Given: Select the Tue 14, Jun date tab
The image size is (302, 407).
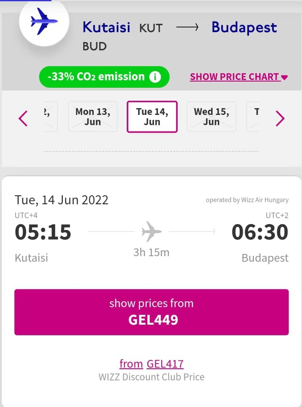Looking at the screenshot, I should click(152, 117).
